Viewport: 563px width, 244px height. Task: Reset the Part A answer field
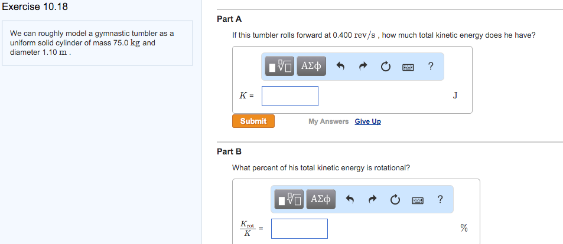pos(385,67)
